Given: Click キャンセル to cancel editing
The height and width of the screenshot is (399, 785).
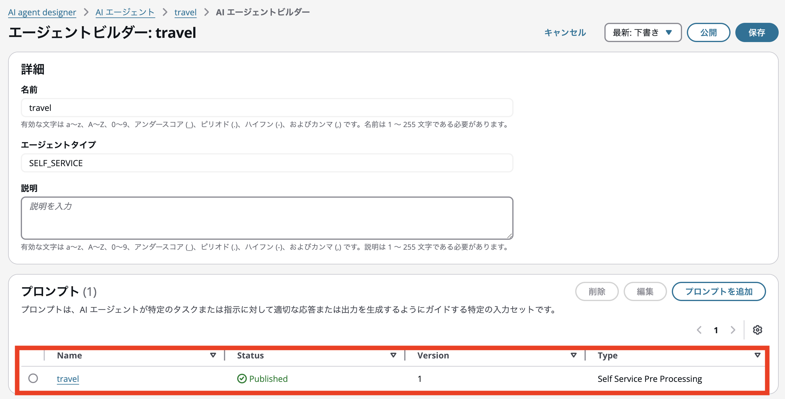Looking at the screenshot, I should pyautogui.click(x=565, y=32).
